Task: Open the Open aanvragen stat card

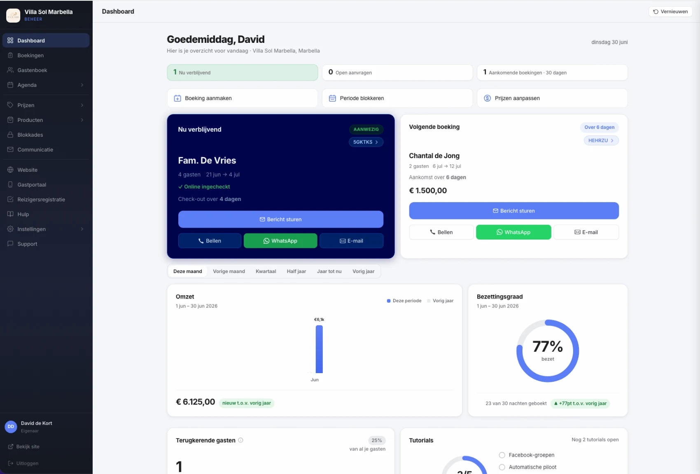Action: point(397,72)
